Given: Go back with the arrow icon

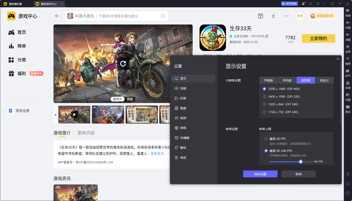Looking at the screenshot, I should [x=57, y=16].
